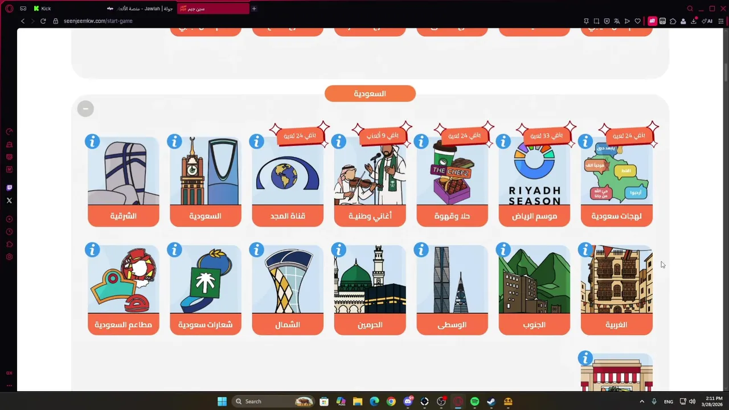The image size is (729, 410).
Task: Pick the الشمال category card
Action: coord(288,290)
